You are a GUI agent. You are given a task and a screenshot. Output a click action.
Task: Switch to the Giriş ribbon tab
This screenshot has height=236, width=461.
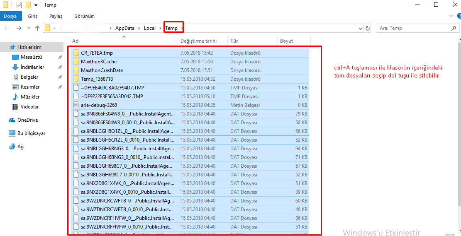click(x=33, y=16)
